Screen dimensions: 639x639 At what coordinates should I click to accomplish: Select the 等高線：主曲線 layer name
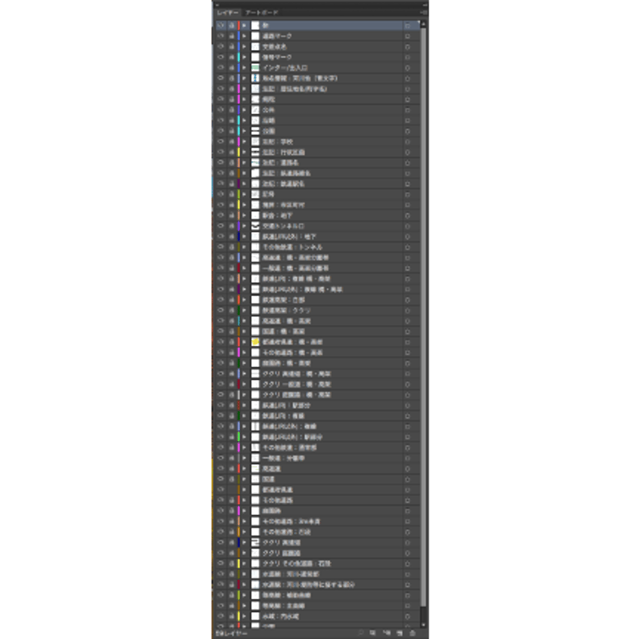[283, 606]
